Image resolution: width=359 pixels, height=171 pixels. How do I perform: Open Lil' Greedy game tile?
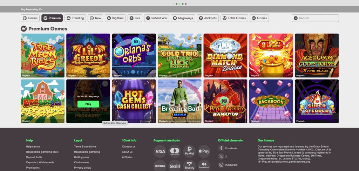tap(88, 55)
